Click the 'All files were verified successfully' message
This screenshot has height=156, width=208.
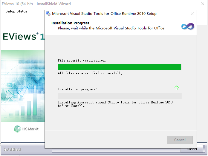click(91, 73)
